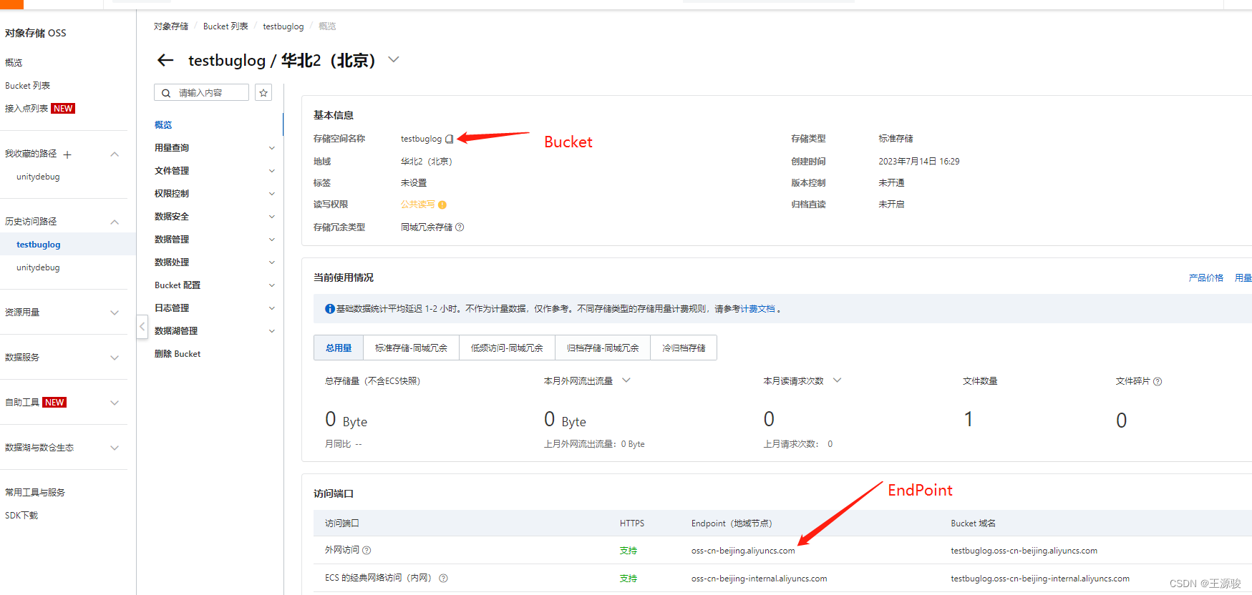The height and width of the screenshot is (595, 1252).
Task: Open help icon beside 文件碎片
Action: point(1158,382)
